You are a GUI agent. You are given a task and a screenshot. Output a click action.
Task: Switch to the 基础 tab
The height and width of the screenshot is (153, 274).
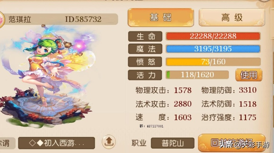click(161, 18)
